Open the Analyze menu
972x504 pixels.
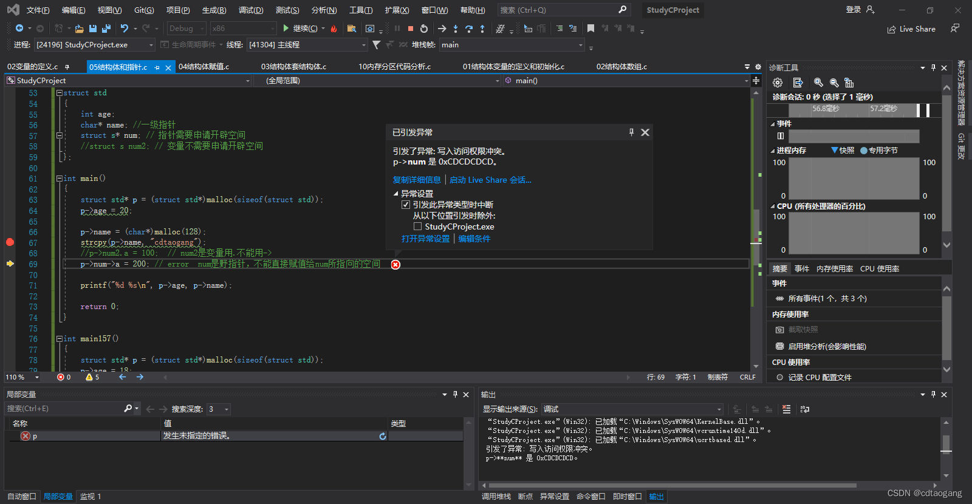click(x=324, y=10)
